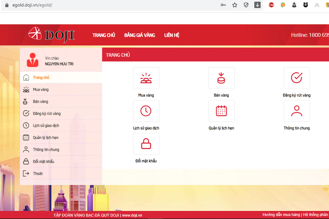Click the browser address bar URL
Viewport: 329px width, 219px height.
(32, 5)
